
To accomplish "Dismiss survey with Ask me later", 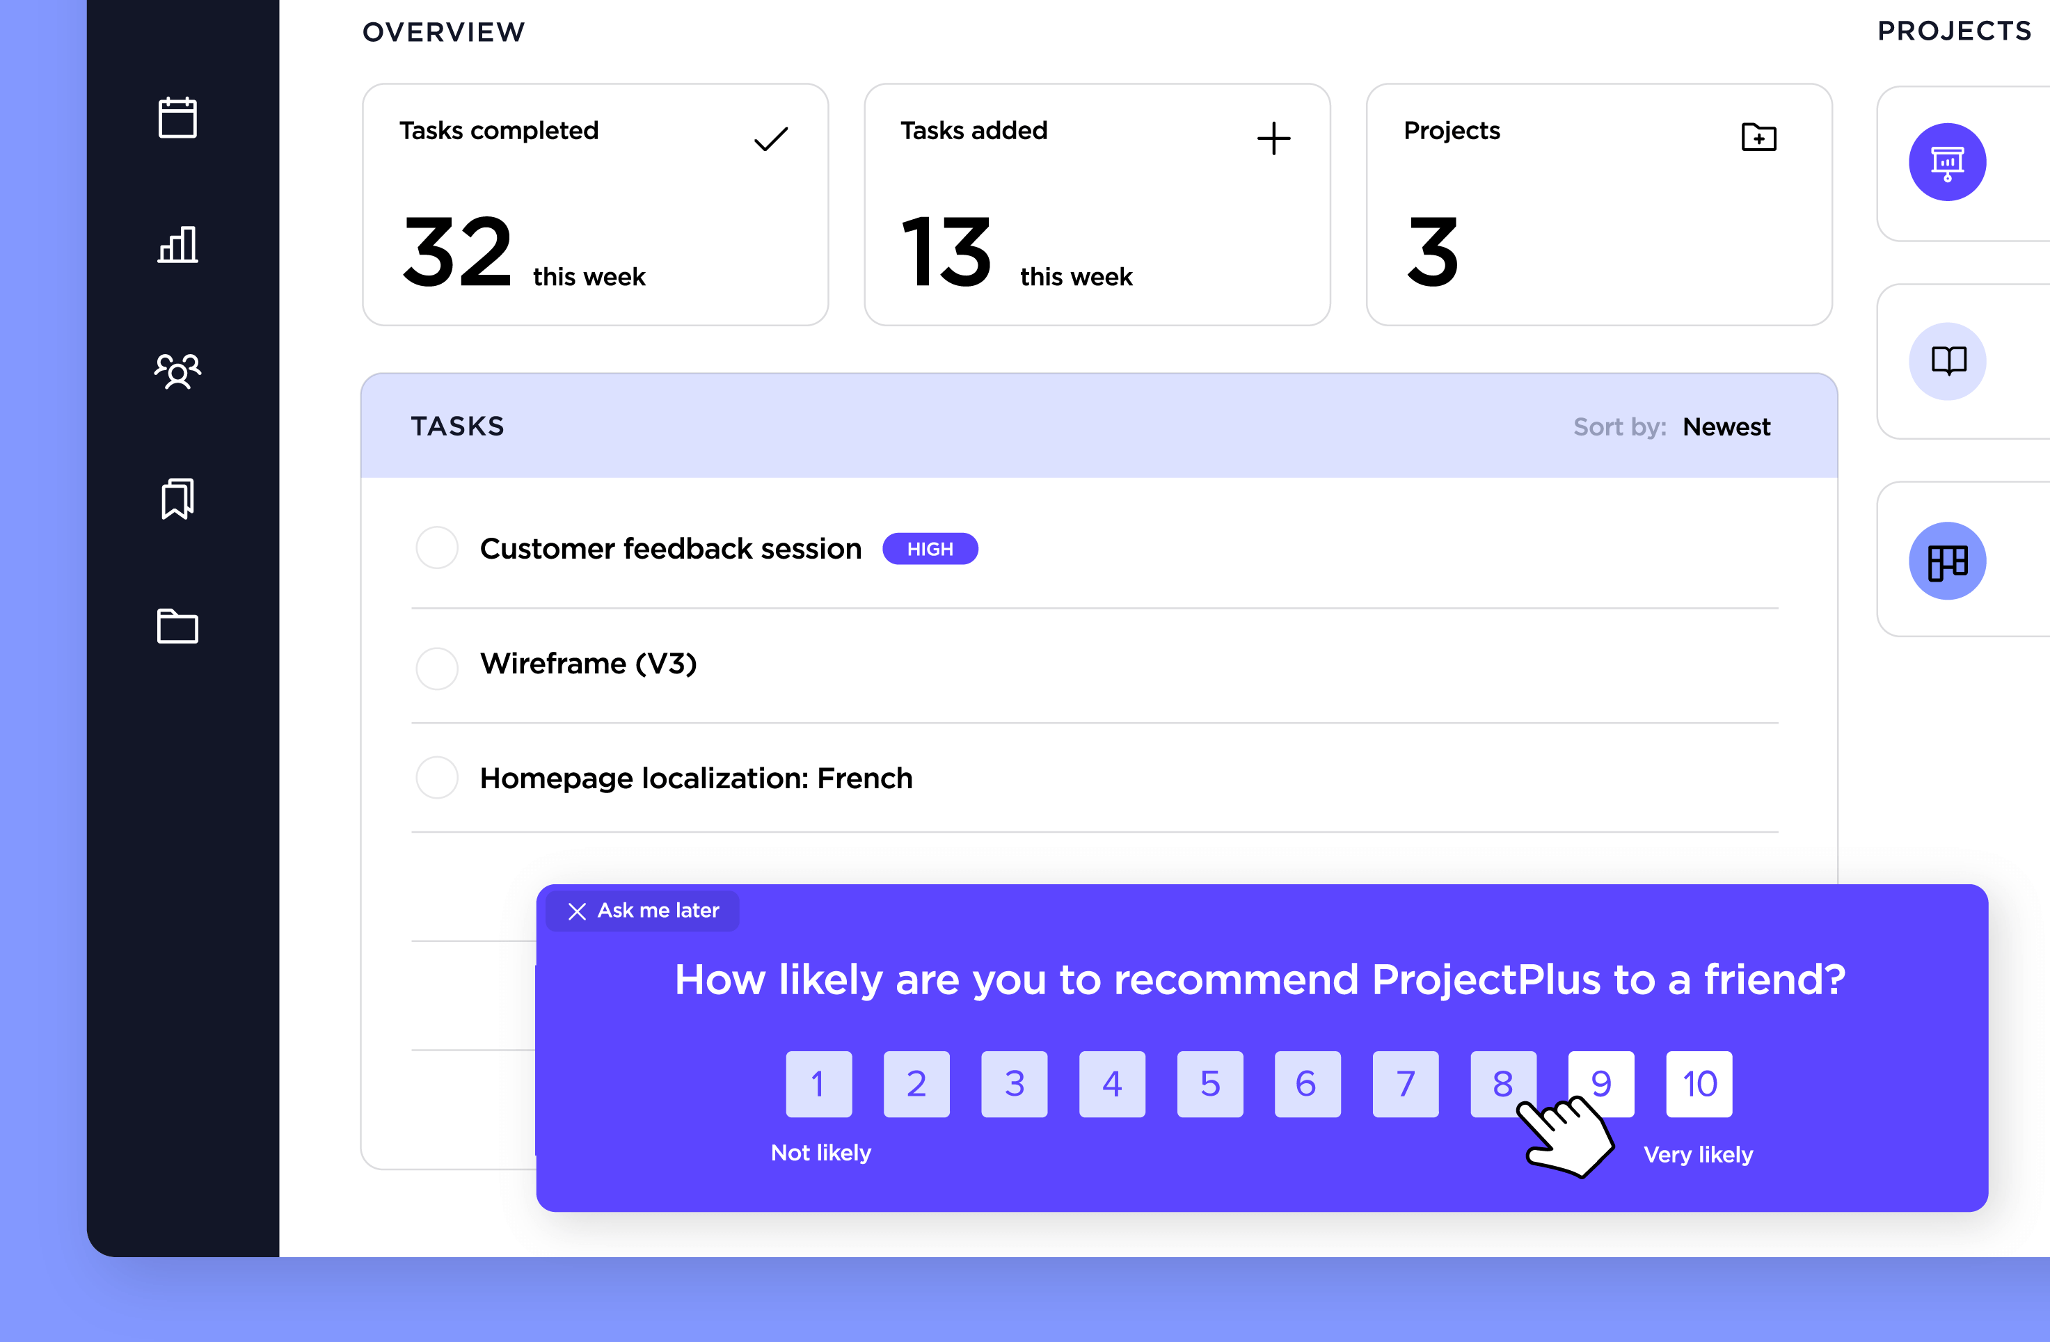I will coord(642,911).
